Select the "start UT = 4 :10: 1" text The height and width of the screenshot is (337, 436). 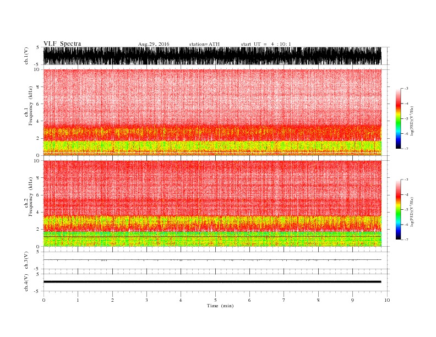pyautogui.click(x=266, y=44)
